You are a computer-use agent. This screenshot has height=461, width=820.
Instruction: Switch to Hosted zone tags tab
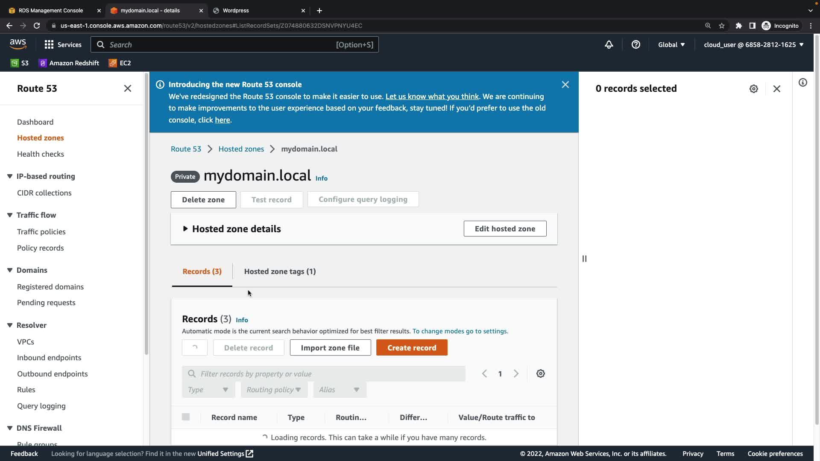click(x=280, y=271)
